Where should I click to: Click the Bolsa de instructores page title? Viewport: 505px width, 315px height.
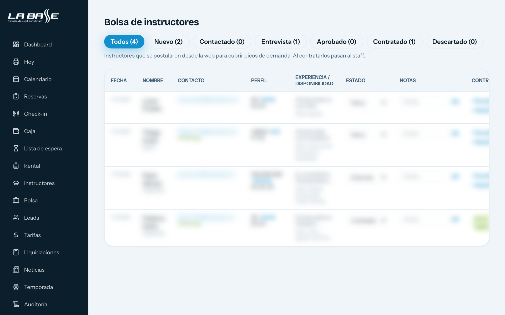coord(151,22)
